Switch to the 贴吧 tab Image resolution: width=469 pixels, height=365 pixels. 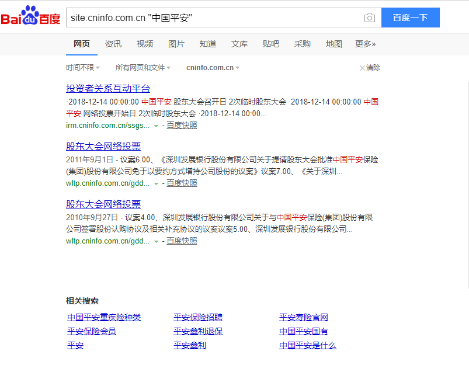click(x=270, y=44)
